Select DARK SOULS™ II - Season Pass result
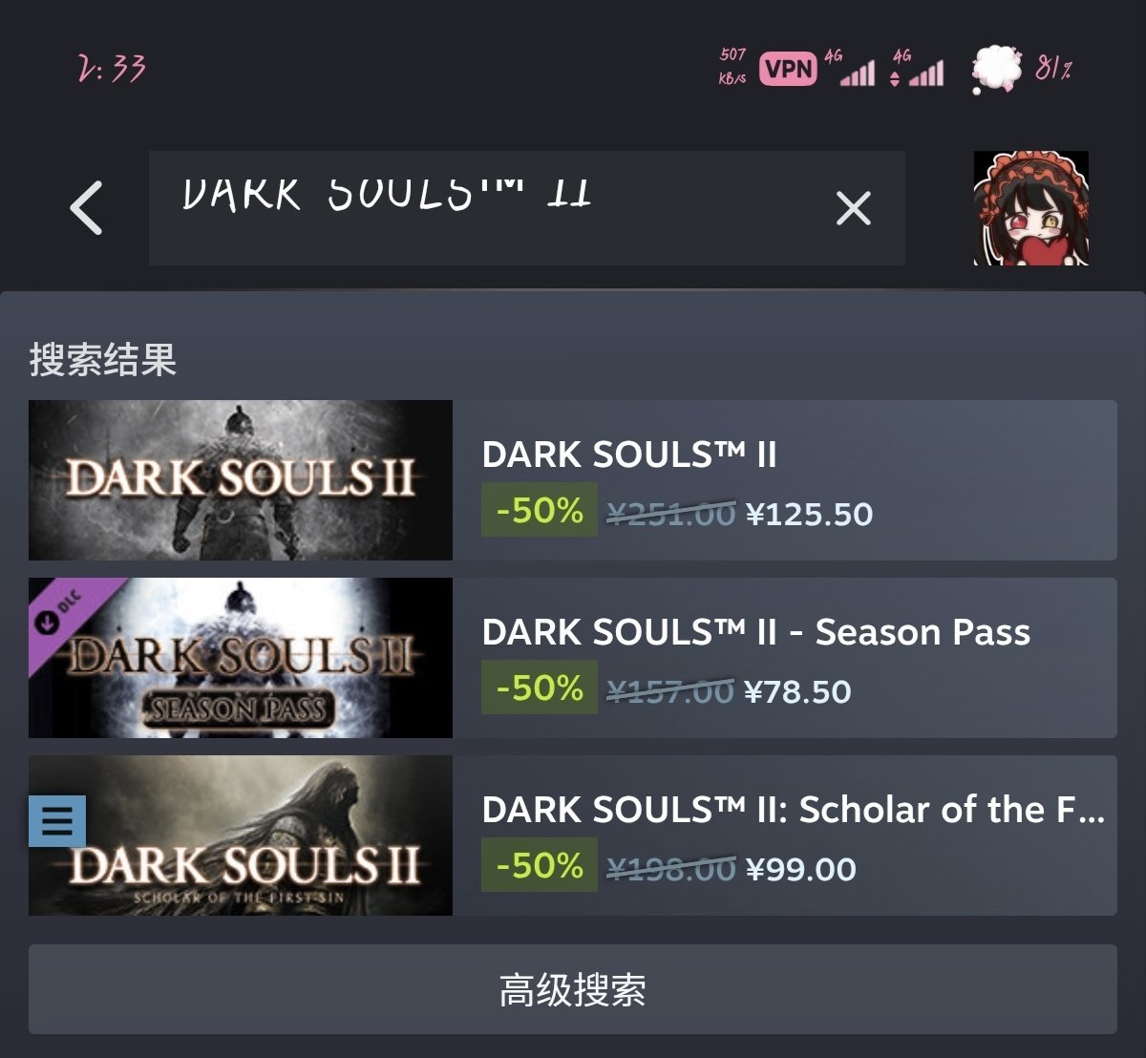The height and width of the screenshot is (1058, 1146). click(756, 632)
